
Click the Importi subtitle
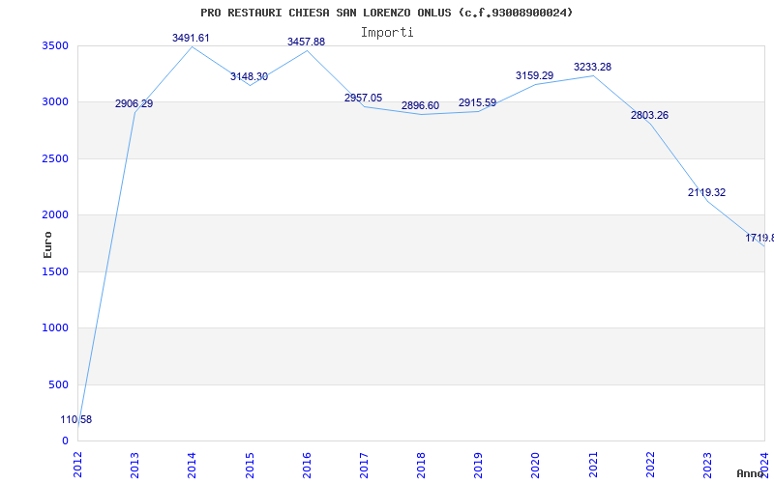coord(387,33)
